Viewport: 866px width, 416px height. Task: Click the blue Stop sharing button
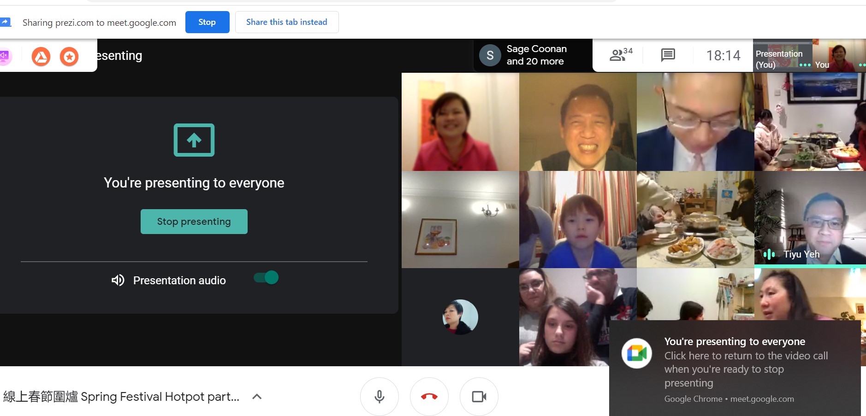pyautogui.click(x=207, y=22)
